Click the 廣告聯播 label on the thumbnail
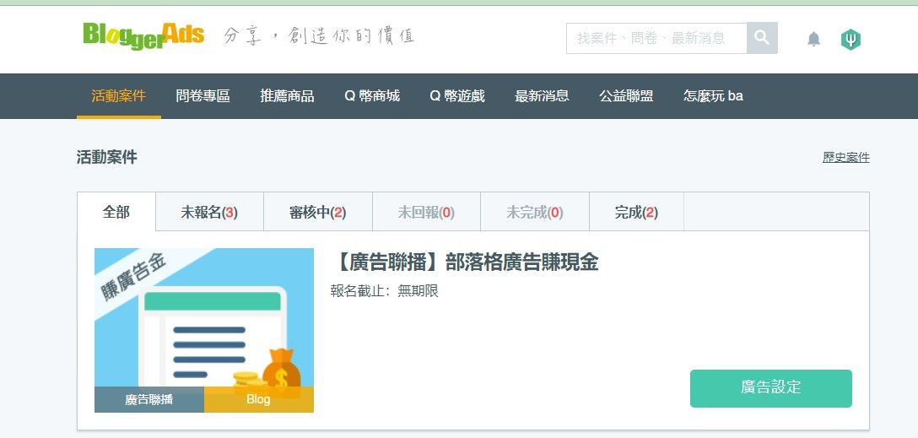Screen dimensions: 918x438 pyautogui.click(x=149, y=399)
